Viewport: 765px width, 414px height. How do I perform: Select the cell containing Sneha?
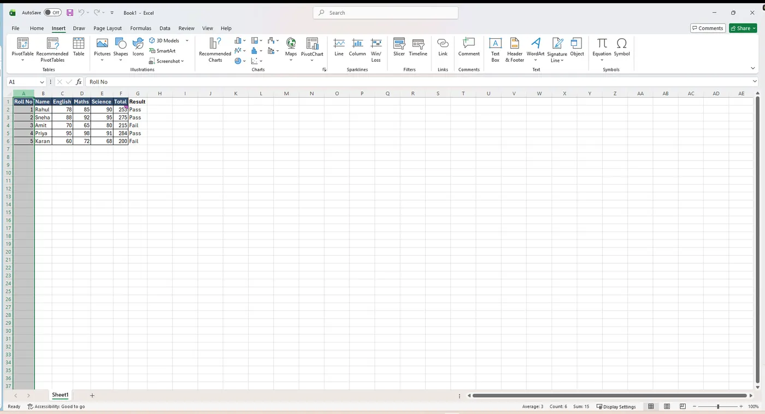coord(43,117)
